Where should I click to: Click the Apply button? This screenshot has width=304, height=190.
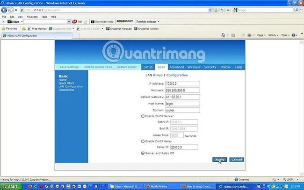(220, 160)
